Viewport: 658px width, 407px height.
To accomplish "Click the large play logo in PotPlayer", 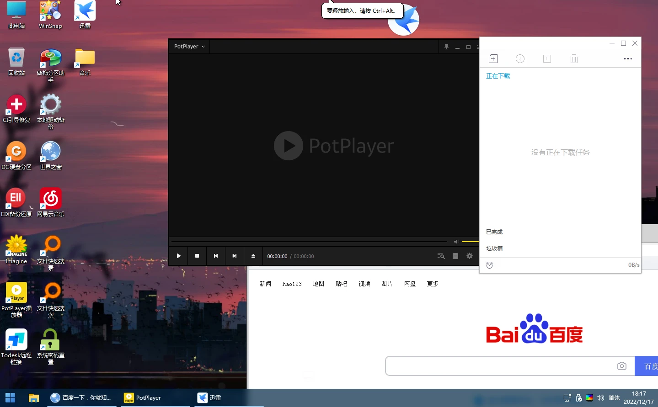I will [289, 146].
